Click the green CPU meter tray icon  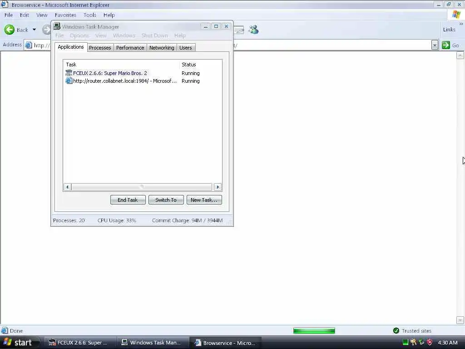[406, 342]
